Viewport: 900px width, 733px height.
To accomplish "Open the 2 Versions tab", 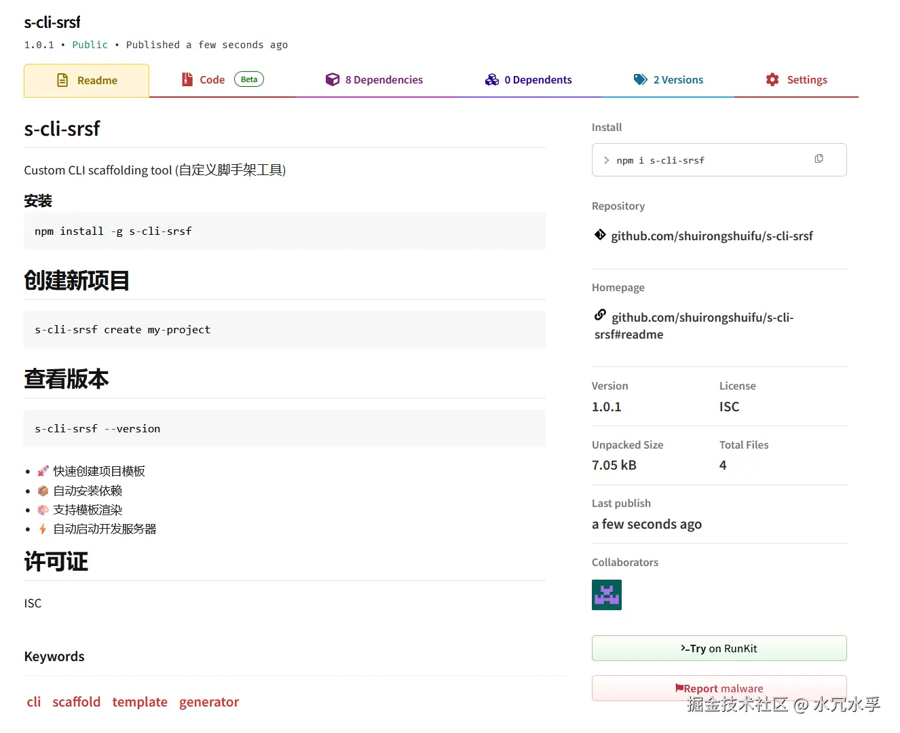I will click(669, 80).
